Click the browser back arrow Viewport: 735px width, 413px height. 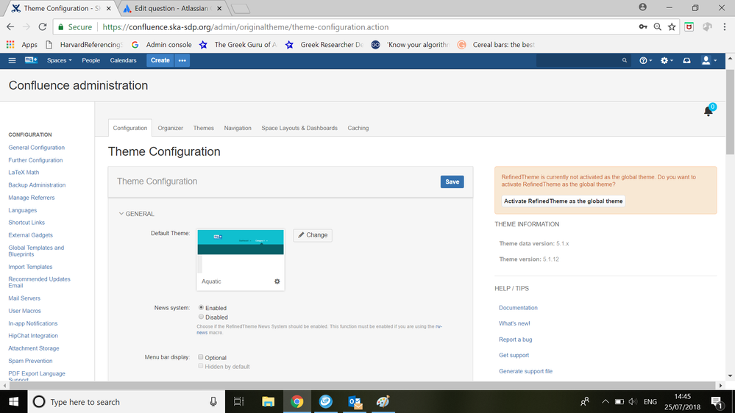pos(10,27)
